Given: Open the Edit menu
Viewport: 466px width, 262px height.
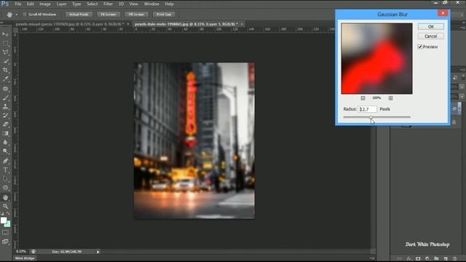Looking at the screenshot, I should (31, 4).
